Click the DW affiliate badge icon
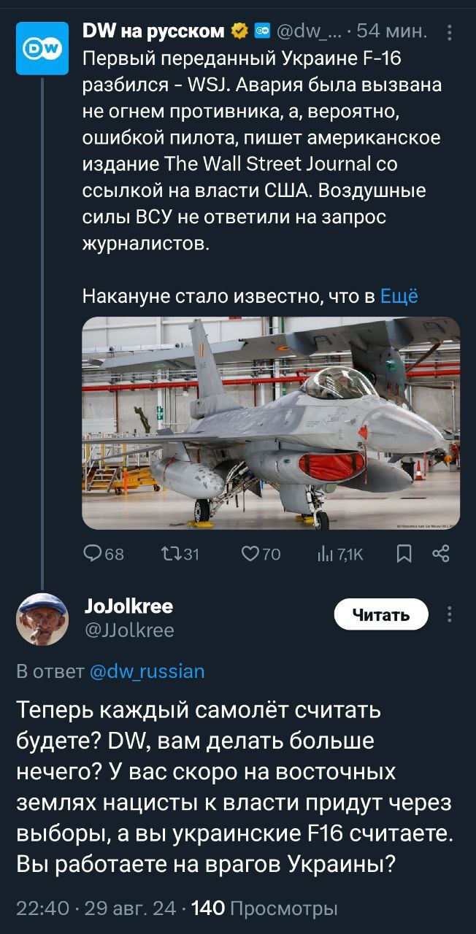Screen dimensions: 476x934 261,31
